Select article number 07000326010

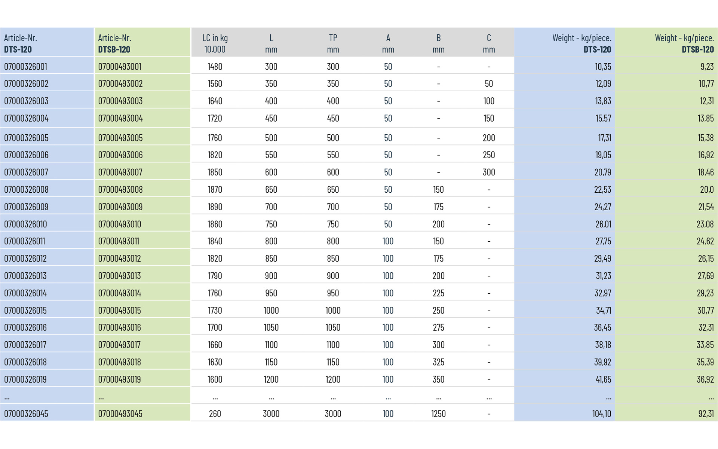(25, 224)
